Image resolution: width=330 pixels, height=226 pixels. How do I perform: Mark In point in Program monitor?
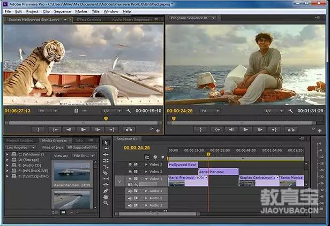tap(200, 130)
